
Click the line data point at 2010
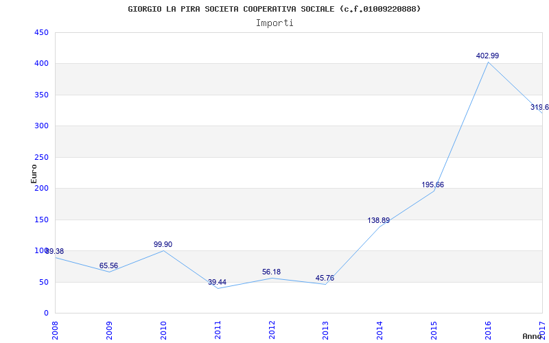[163, 250]
